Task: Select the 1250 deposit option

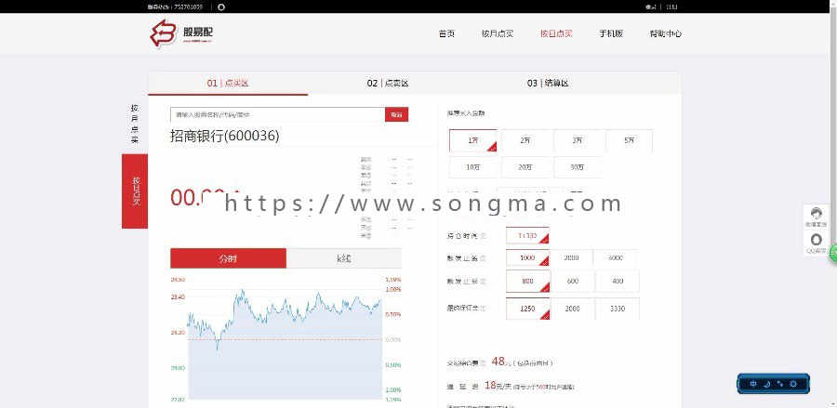Action: (527, 309)
